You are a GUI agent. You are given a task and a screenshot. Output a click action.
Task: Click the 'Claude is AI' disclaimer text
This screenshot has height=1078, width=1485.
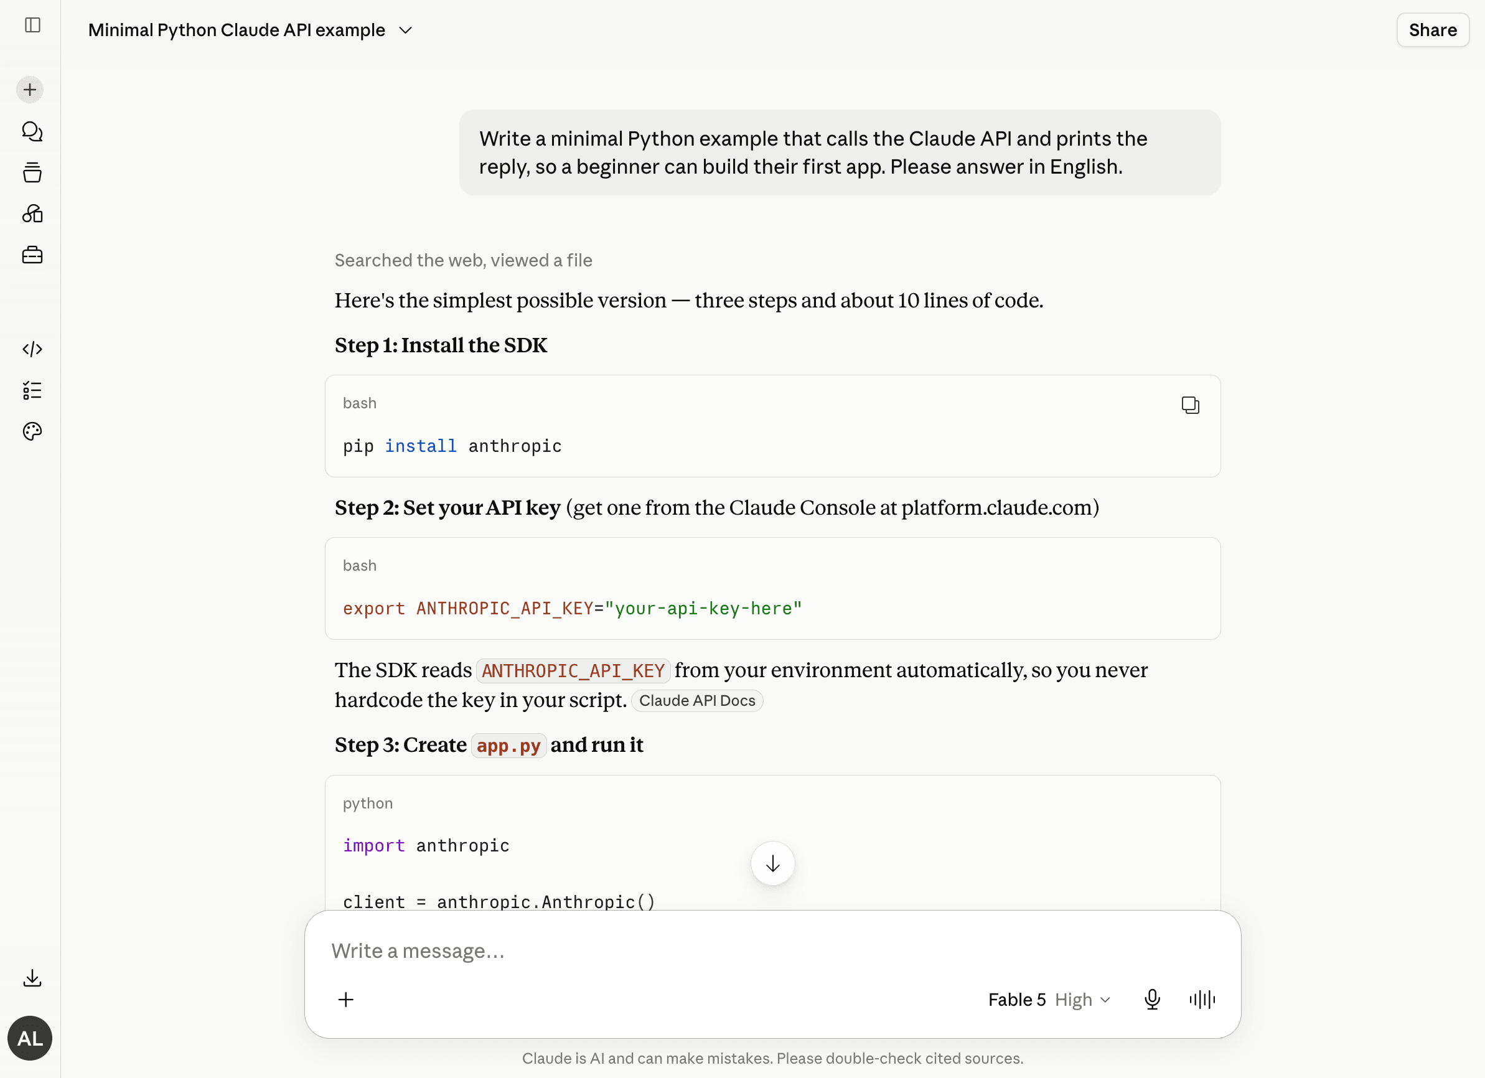point(772,1058)
